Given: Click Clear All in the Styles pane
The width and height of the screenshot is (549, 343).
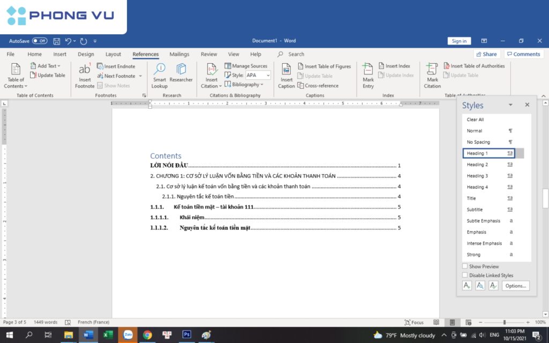Looking at the screenshot, I should click(474, 119).
